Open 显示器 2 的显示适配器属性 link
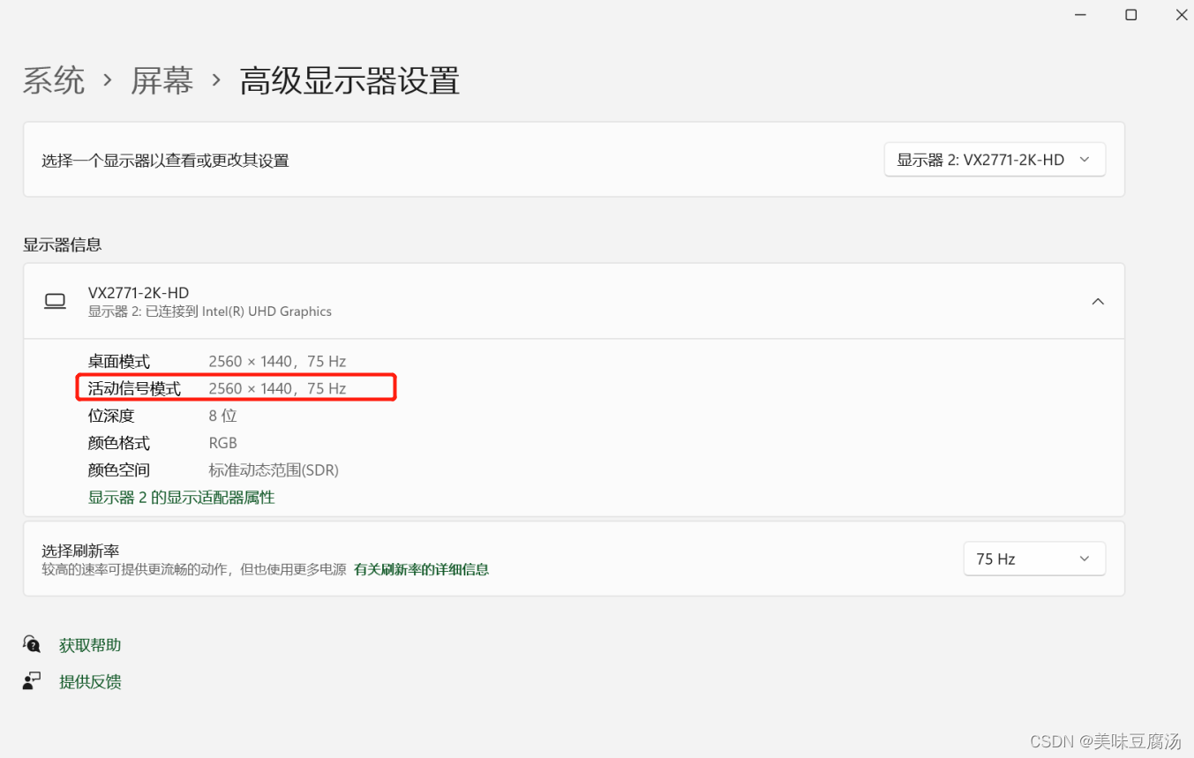Screen dimensions: 1194x758 point(181,498)
